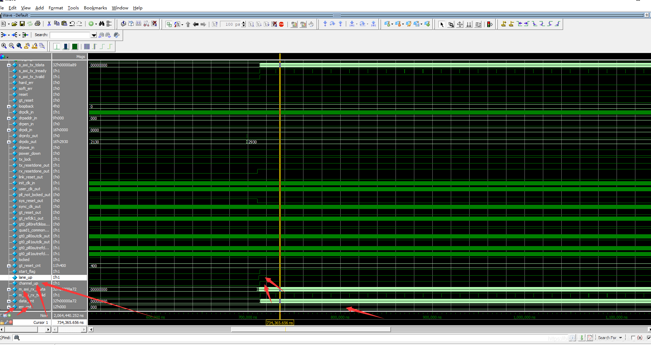This screenshot has width=651, height=345.
Task: Click the Zoom In magnifier icon
Action: pos(4,46)
